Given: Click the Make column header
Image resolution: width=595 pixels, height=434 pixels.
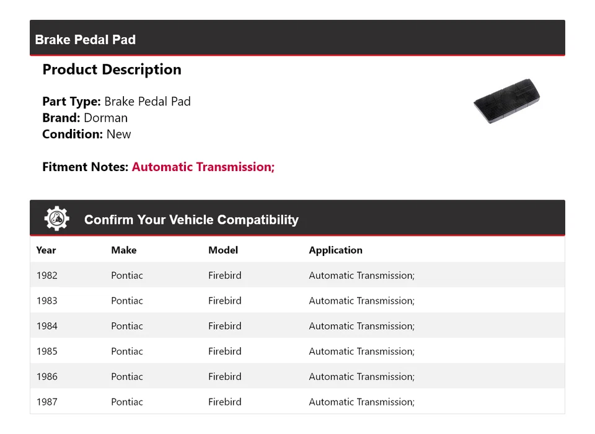Looking at the screenshot, I should pyautogui.click(x=124, y=250).
